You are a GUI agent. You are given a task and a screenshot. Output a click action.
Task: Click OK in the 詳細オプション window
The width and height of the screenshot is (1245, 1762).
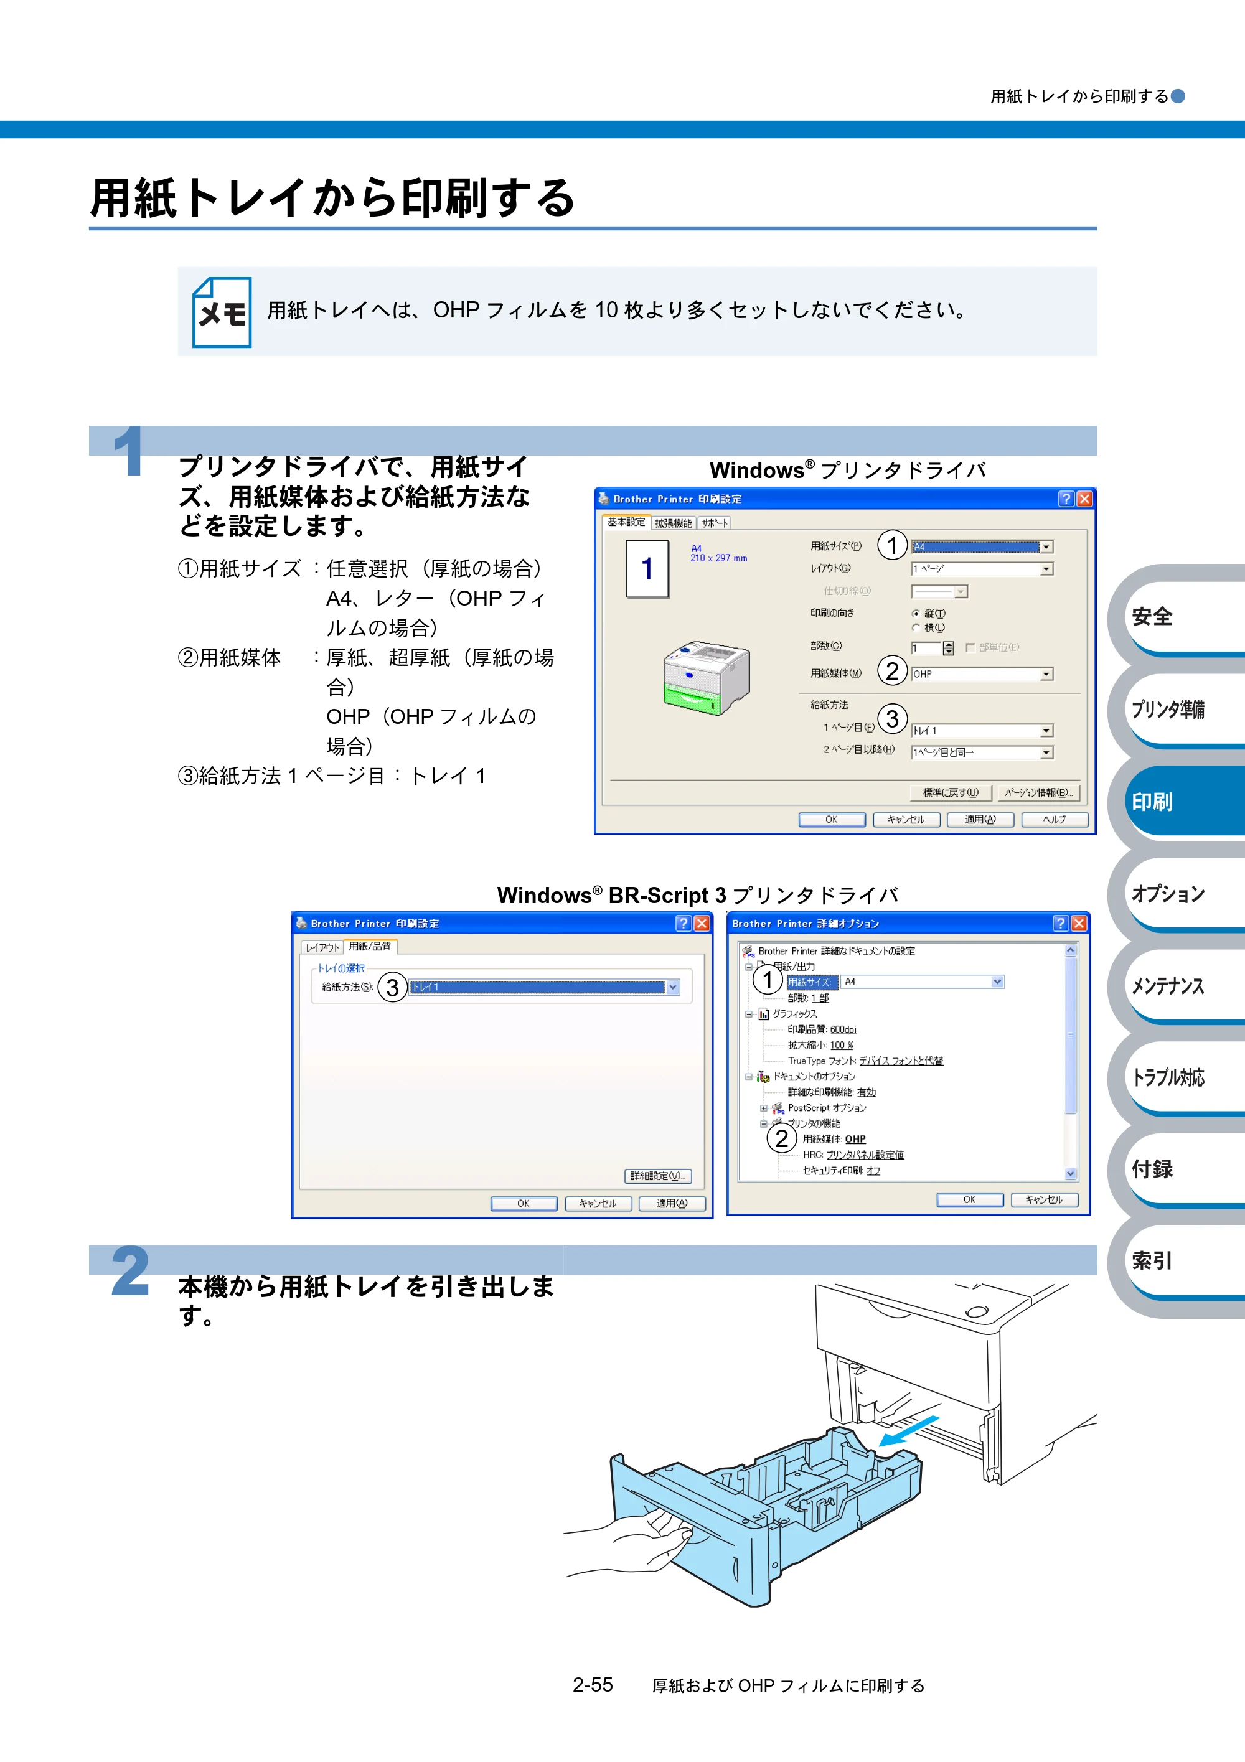969,1199
